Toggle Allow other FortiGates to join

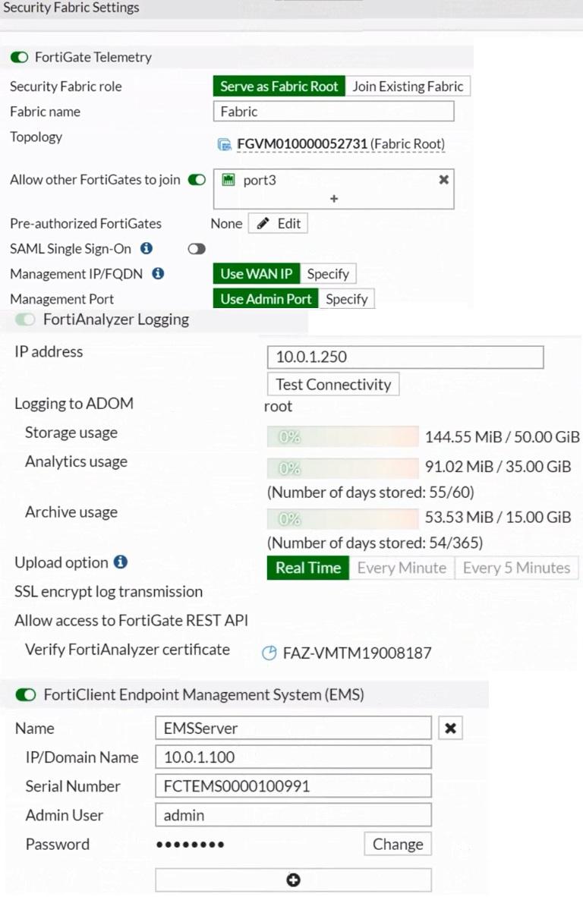click(197, 180)
